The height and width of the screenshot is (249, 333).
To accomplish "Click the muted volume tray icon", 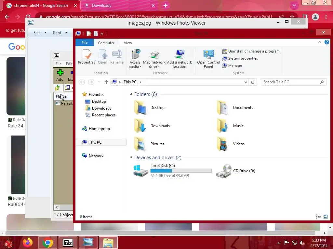I will (302, 243).
